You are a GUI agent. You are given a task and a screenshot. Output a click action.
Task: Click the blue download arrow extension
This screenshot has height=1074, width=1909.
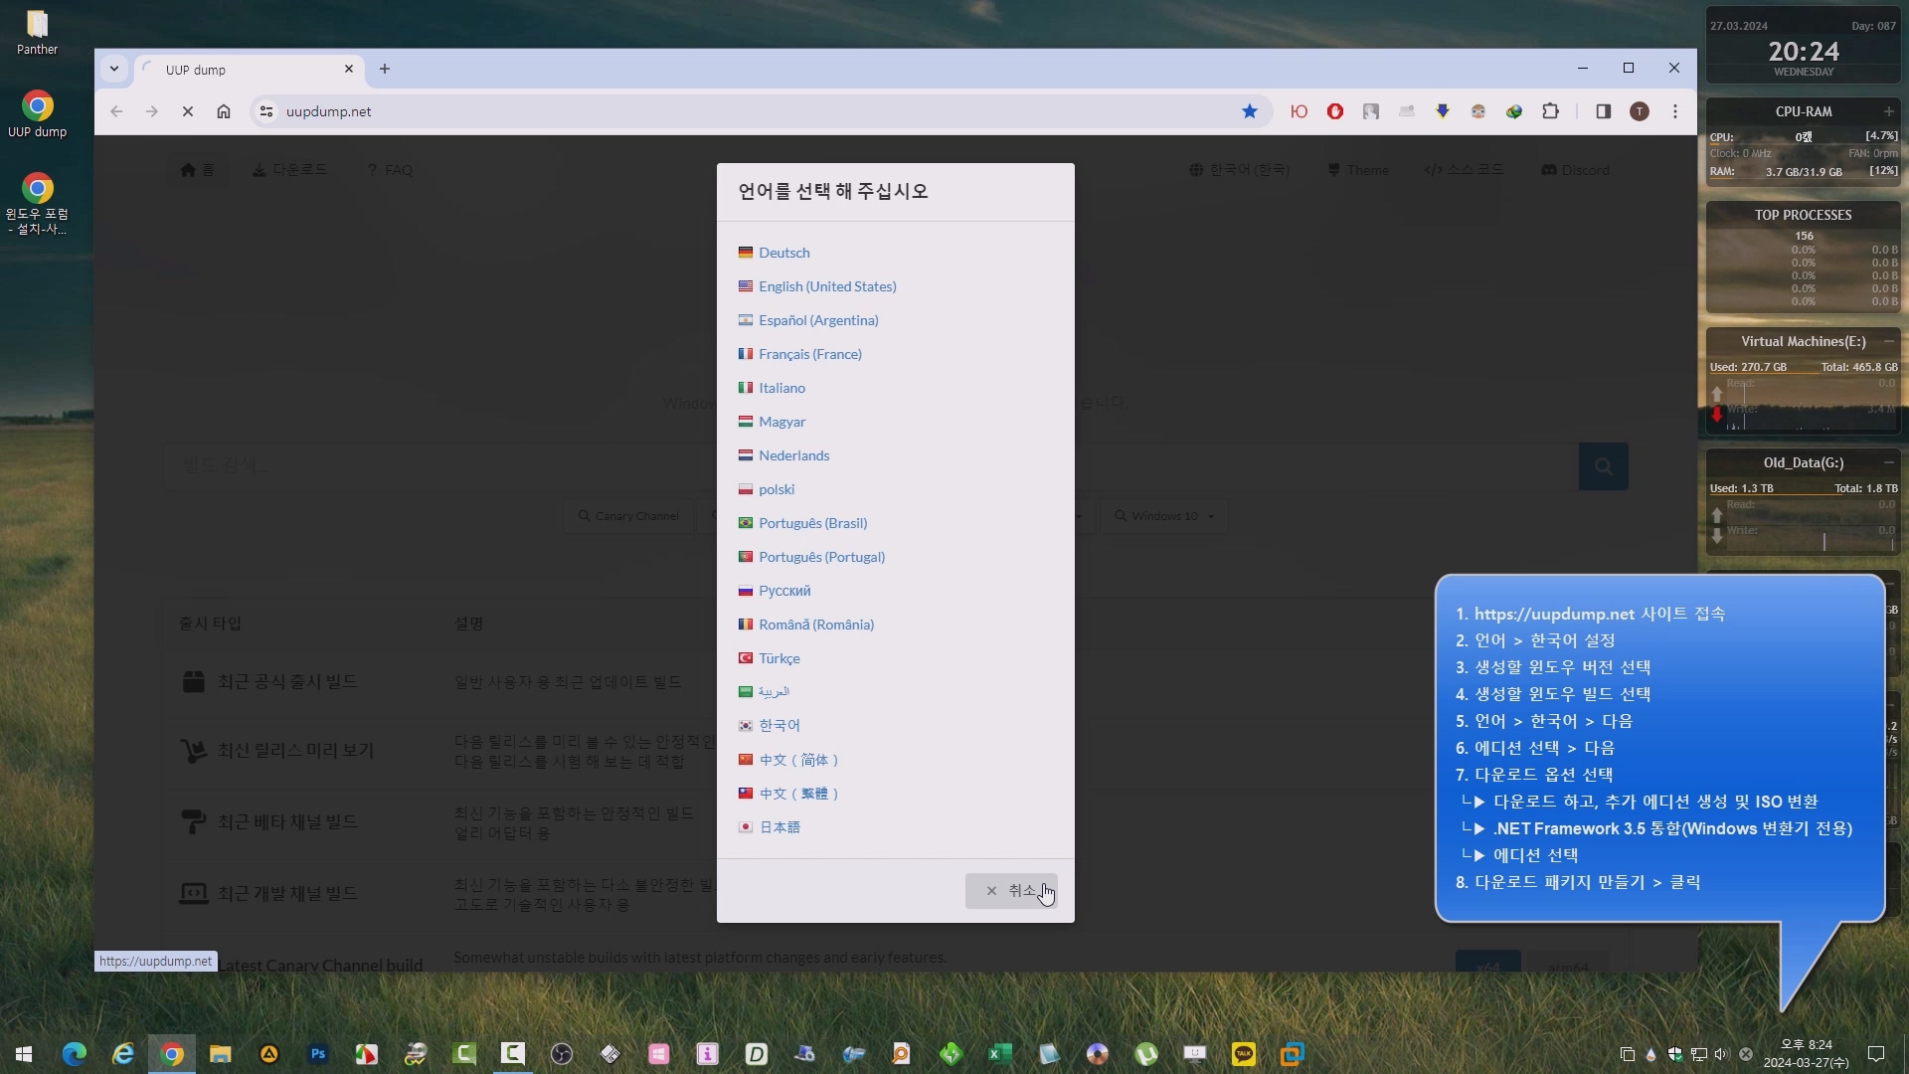point(1443,111)
